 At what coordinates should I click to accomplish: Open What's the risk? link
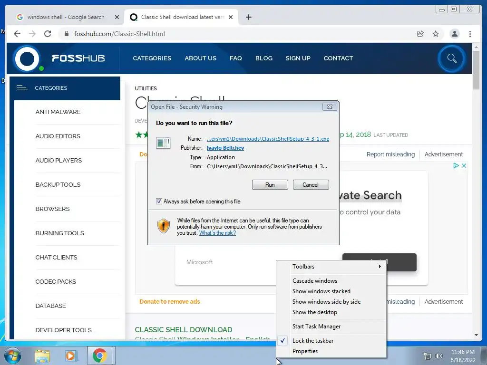(x=217, y=233)
